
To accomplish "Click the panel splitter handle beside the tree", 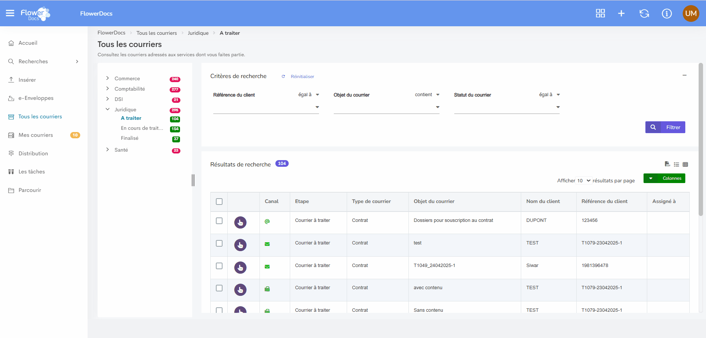I will (193, 180).
